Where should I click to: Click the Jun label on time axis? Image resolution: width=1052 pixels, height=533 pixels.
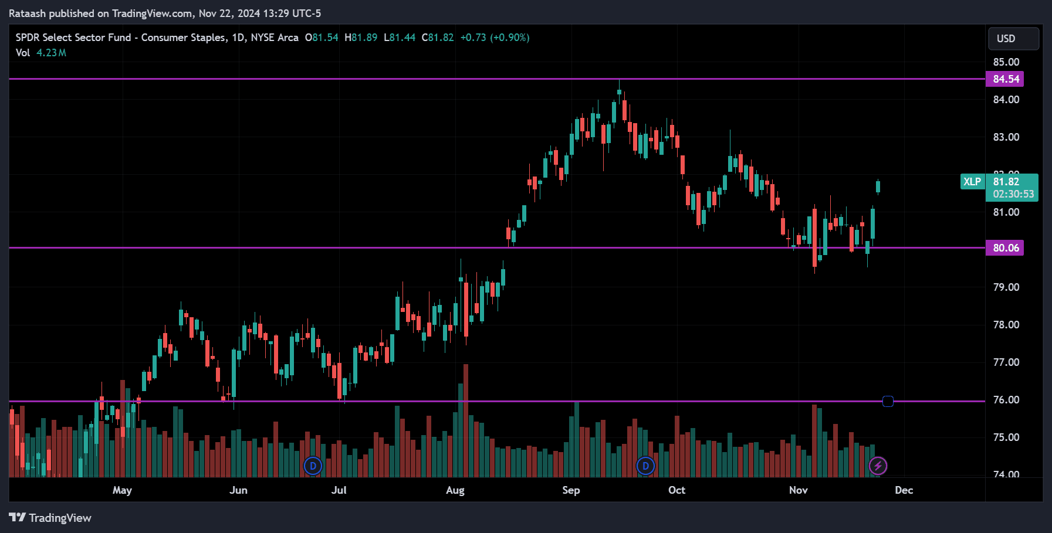click(238, 490)
